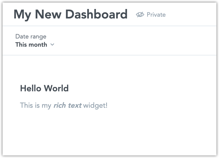Click the empty canvas below the widget
The height and width of the screenshot is (158, 219).
tap(109, 133)
